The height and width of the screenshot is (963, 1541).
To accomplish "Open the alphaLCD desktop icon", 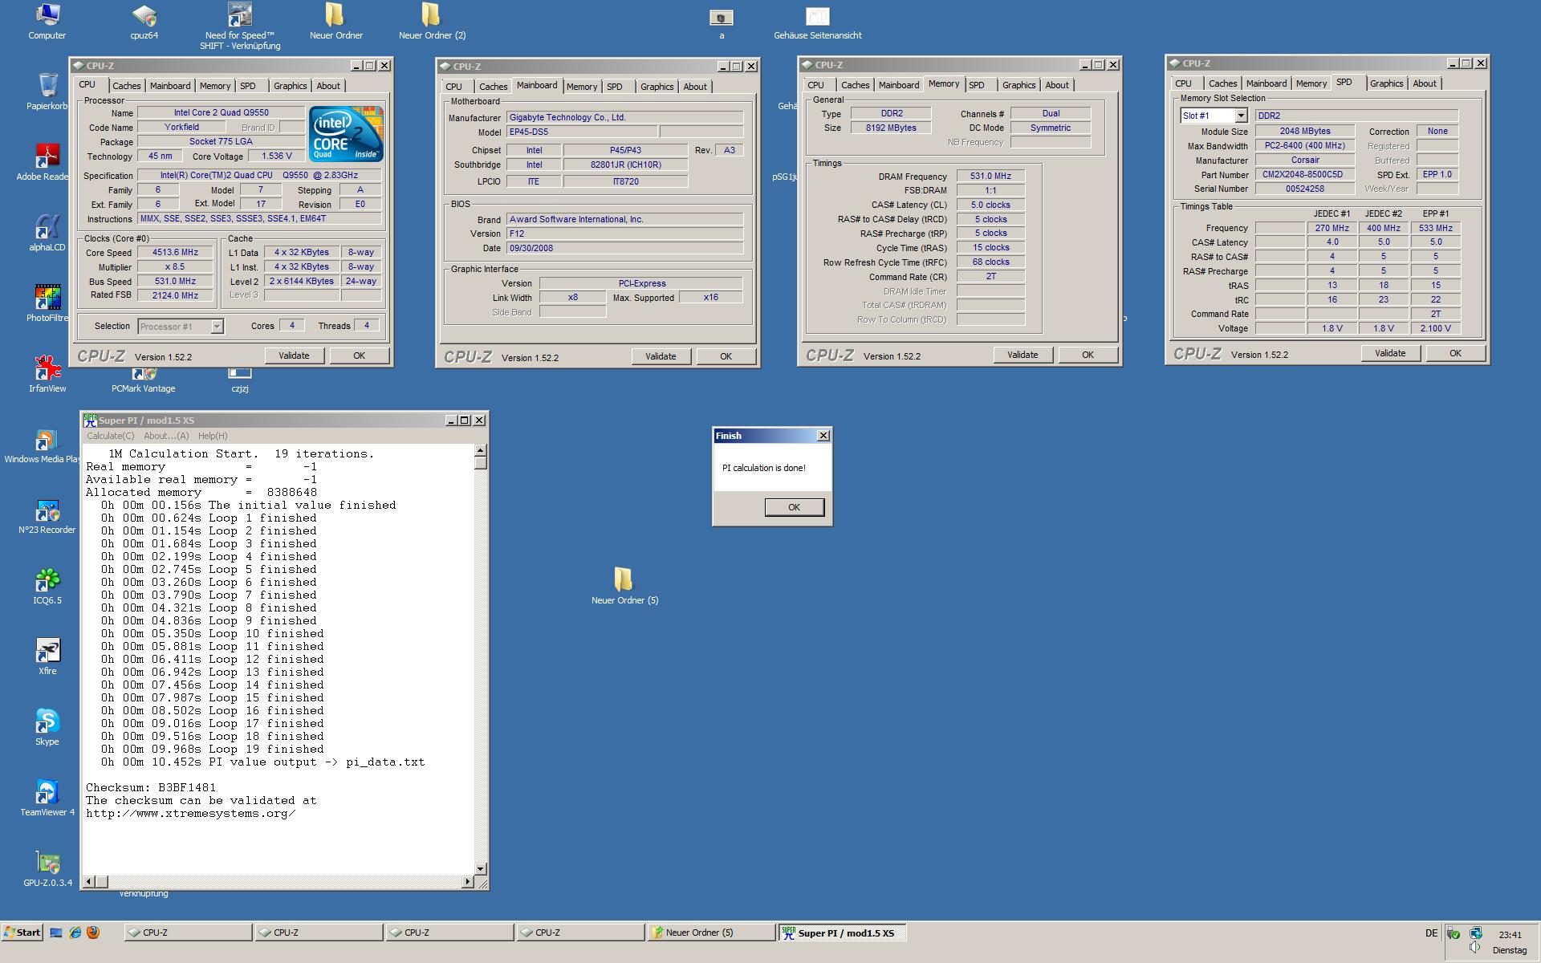I will (x=47, y=233).
